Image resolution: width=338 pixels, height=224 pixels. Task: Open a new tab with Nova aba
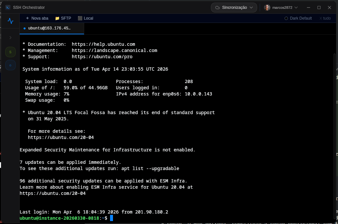tap(37, 18)
